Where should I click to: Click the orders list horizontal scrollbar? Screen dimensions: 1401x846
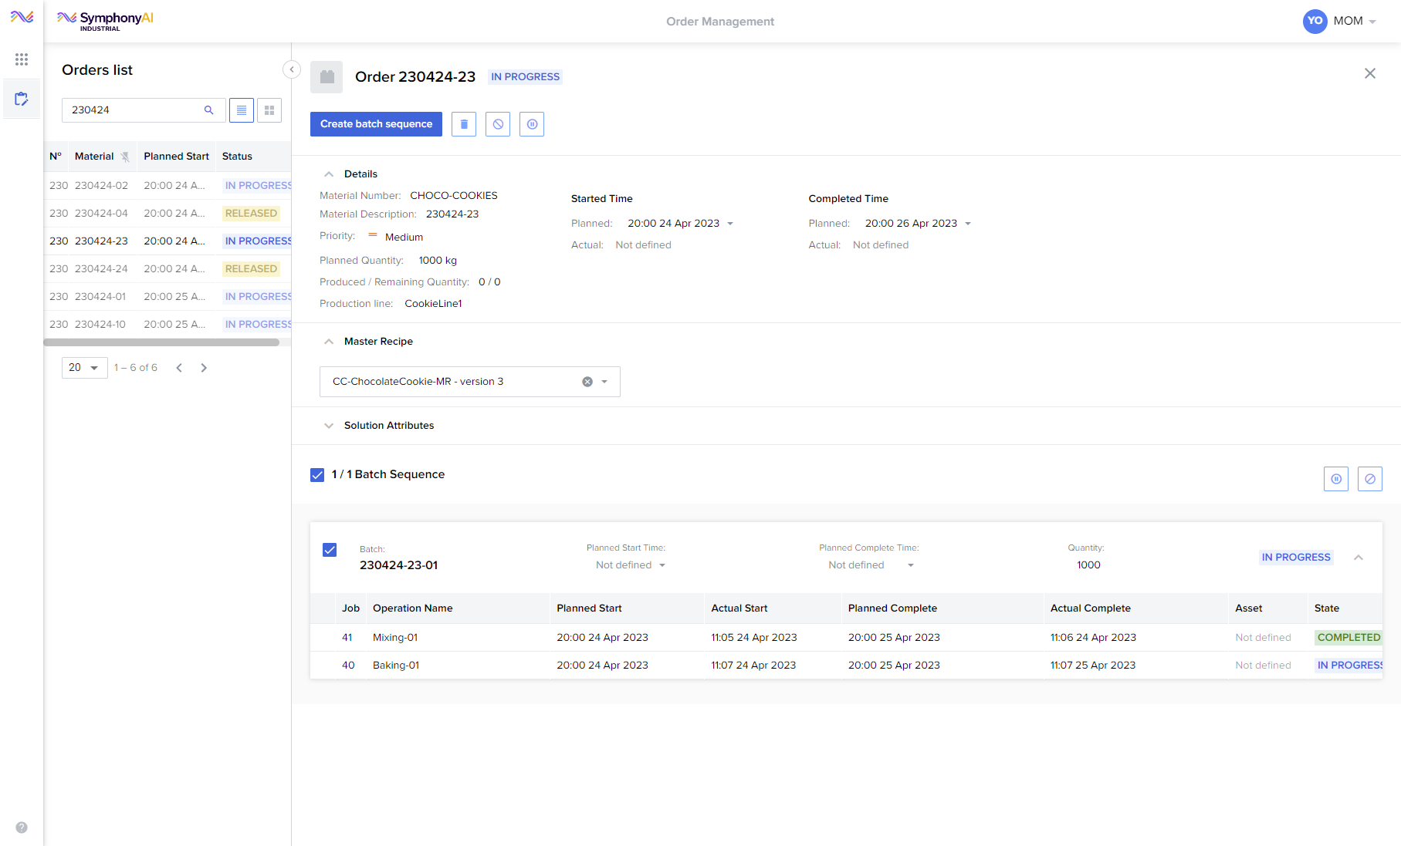coord(161,342)
